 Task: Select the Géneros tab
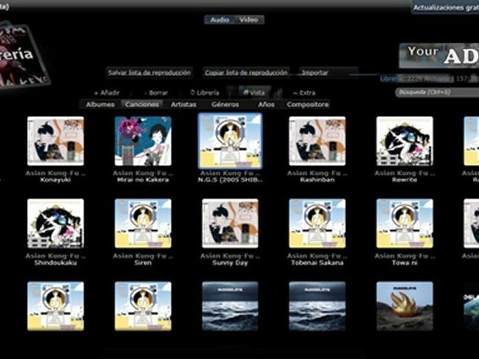pos(225,104)
